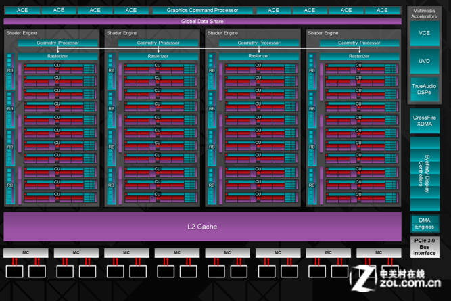Select the Rasterizer in the last Shader Engine
Image resolution: width=451 pixels, height=301 pixels.
point(359,56)
